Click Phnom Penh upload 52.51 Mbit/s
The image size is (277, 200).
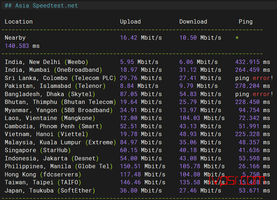(x=141, y=126)
